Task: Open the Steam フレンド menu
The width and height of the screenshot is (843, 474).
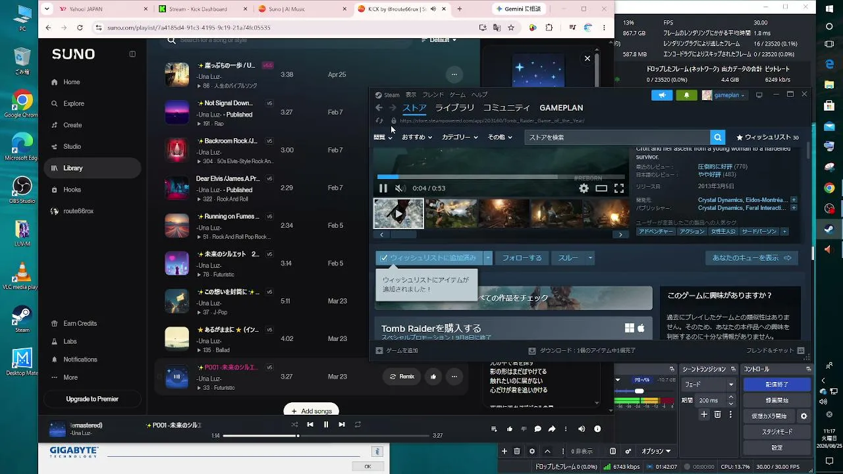Action: [433, 95]
